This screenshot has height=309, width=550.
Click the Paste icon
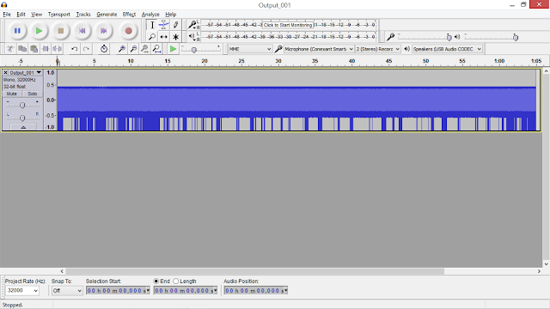34,49
